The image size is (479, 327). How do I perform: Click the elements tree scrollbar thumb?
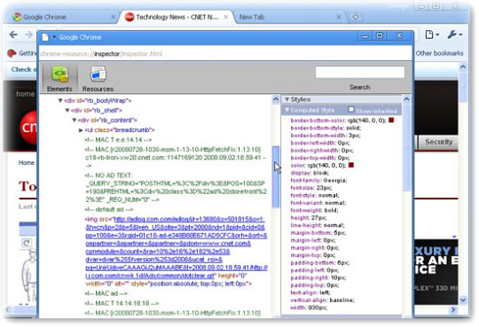pyautogui.click(x=276, y=176)
